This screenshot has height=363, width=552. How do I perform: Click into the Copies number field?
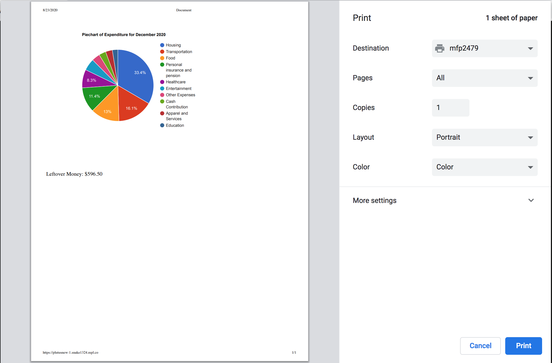[450, 108]
